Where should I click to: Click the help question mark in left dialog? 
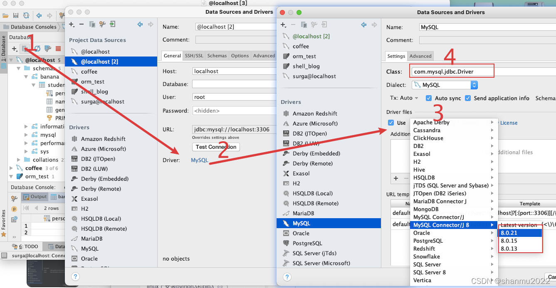76,276
